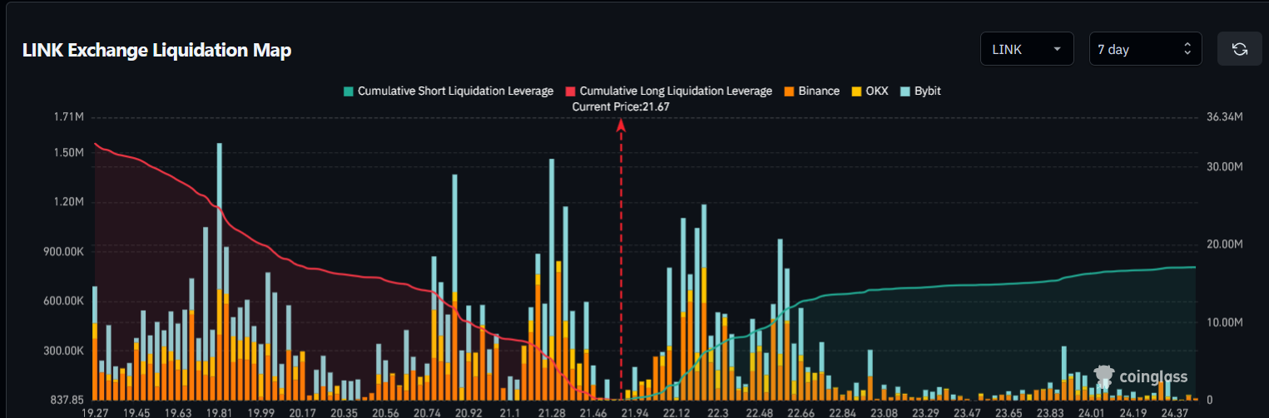1269x418 pixels.
Task: Click the tallest bar near 19.81
Action: pyautogui.click(x=220, y=271)
